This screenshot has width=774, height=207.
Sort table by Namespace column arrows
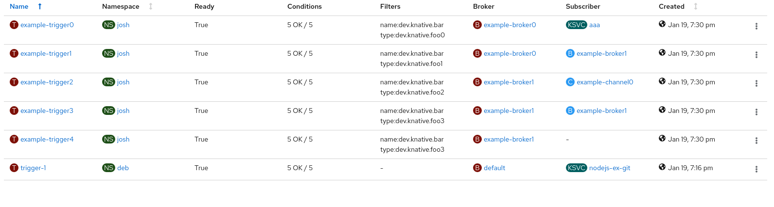click(151, 6)
